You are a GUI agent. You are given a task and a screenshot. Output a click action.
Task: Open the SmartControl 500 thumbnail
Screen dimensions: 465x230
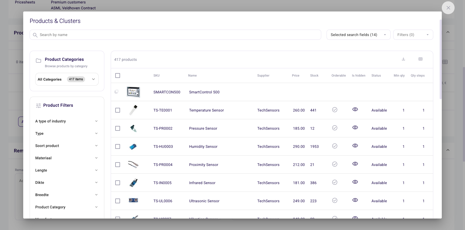point(133,92)
